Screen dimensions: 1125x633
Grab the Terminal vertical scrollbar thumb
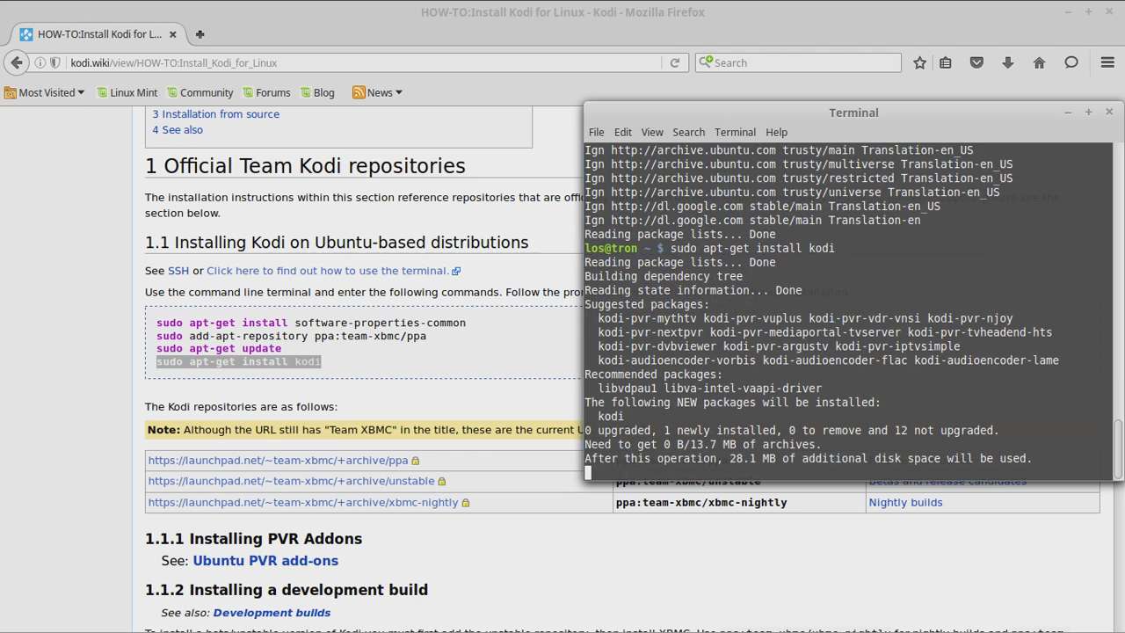click(1119, 447)
